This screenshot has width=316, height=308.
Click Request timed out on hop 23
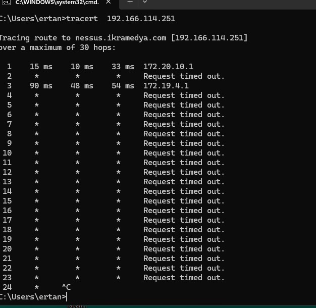(184, 278)
